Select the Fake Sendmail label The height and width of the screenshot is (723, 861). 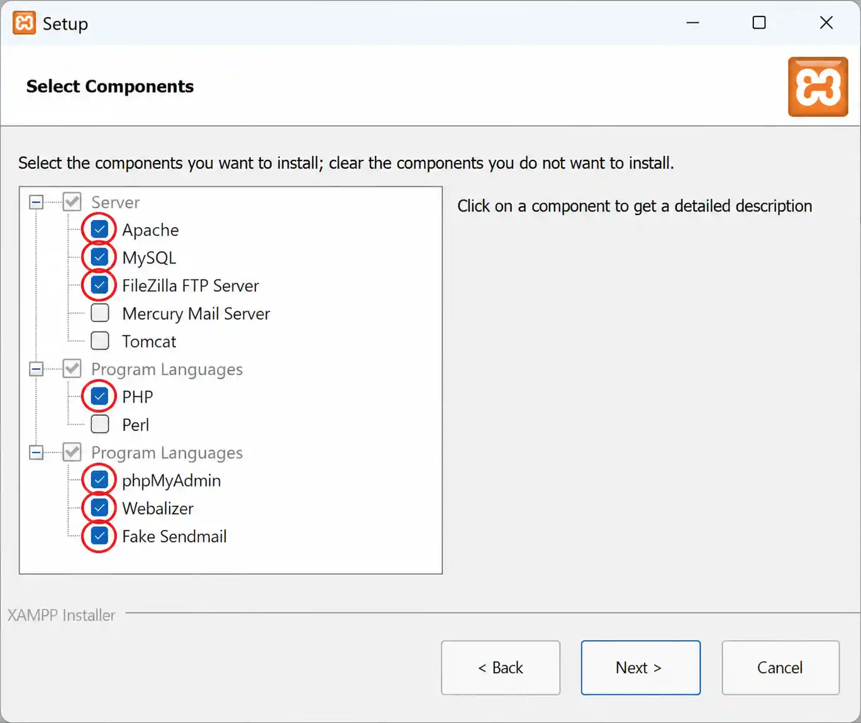pyautogui.click(x=174, y=536)
